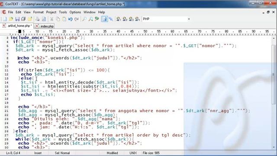
Task: Paste clipboard with the Paste icon
Action: coord(64,19)
